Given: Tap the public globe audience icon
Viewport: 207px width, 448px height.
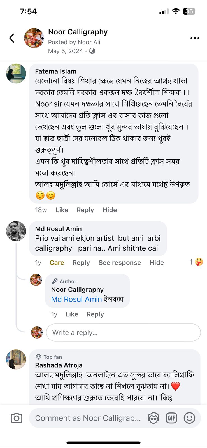Looking at the screenshot, I should [92, 51].
